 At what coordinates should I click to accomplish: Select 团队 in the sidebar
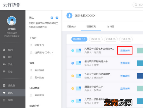13,93
